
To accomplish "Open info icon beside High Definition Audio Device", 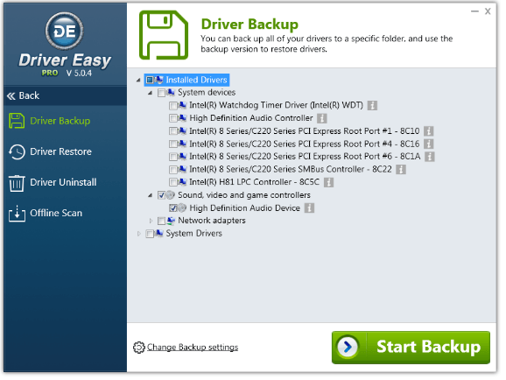I will pos(309,208).
